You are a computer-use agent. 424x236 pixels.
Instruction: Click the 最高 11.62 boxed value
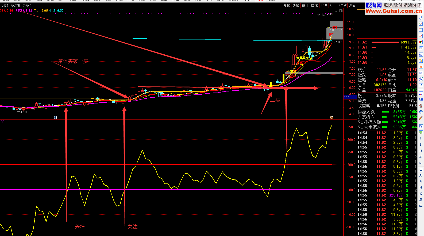(x=412, y=75)
